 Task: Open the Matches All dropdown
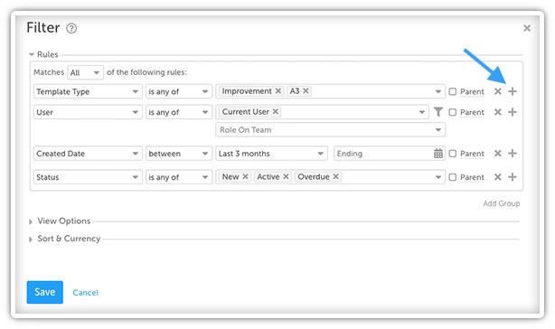(x=85, y=72)
